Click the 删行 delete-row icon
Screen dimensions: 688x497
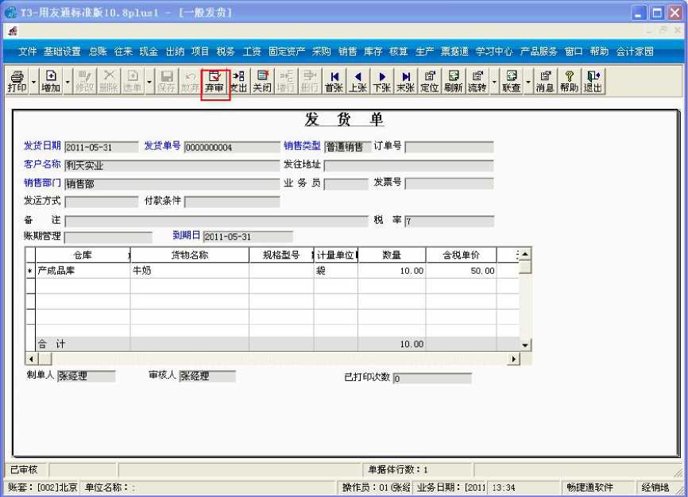[x=310, y=82]
